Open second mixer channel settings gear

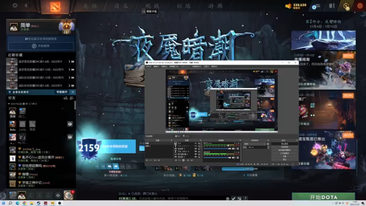pyautogui.click(x=238, y=157)
